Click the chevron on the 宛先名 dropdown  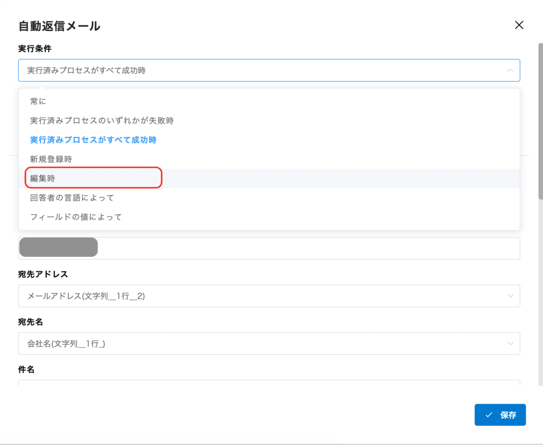(x=510, y=344)
